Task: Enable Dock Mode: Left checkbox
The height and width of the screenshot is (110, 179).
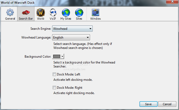Action: point(54,74)
